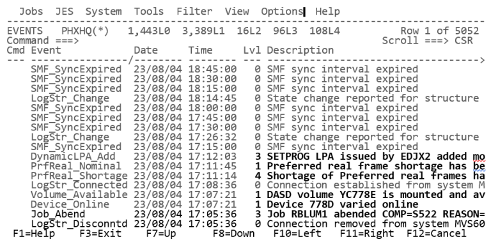Select the PrfReal_Nominal event

[x=76, y=166]
